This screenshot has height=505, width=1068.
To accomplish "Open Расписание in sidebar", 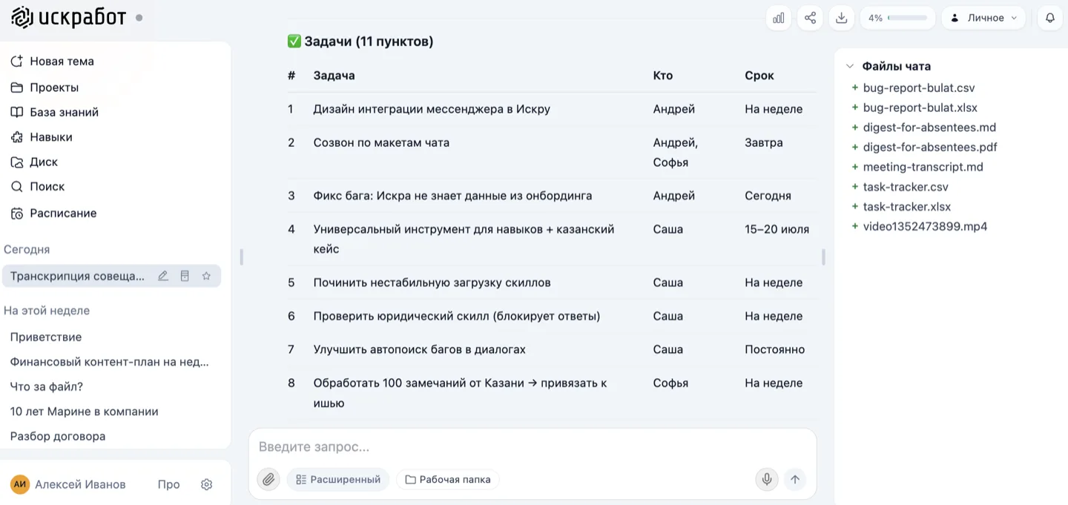I will pos(53,213).
